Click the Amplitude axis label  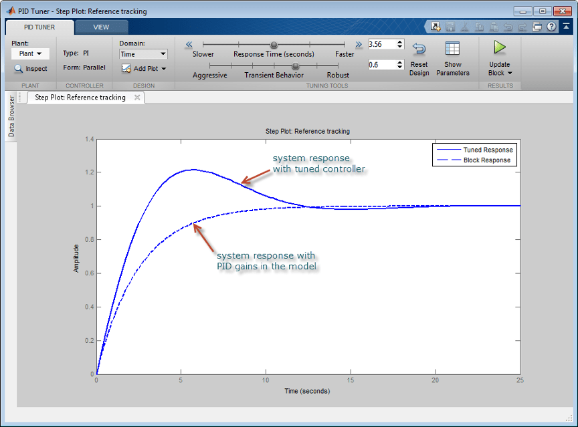[x=76, y=259]
